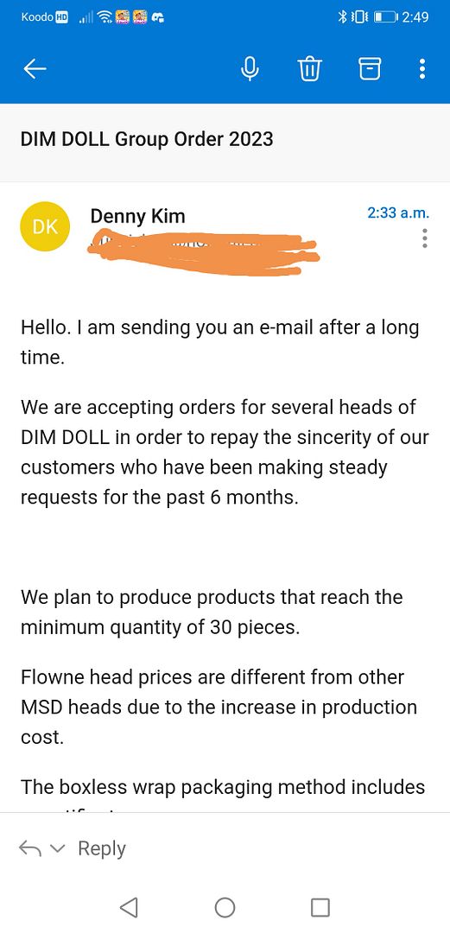Tap the microphone icon in header
This screenshot has height=933, width=450.
coord(250,70)
